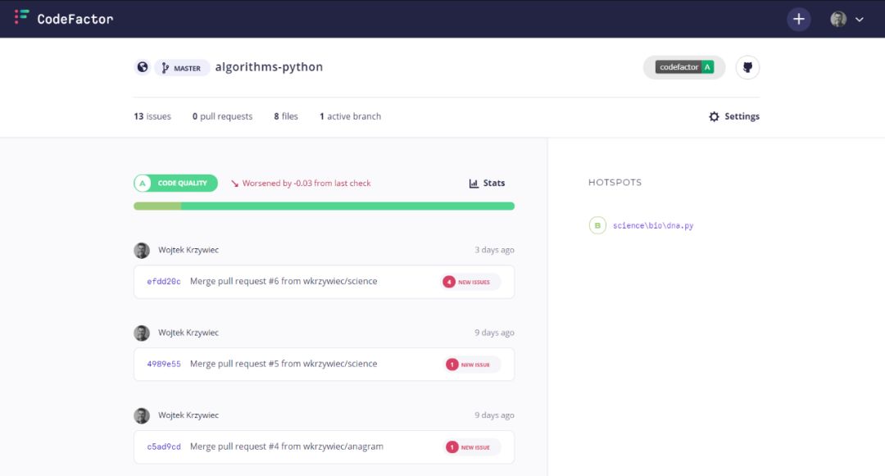Screen dimensions: 885x476
Task: Open hotspot file science\bio\dna.py
Action: tap(653, 225)
